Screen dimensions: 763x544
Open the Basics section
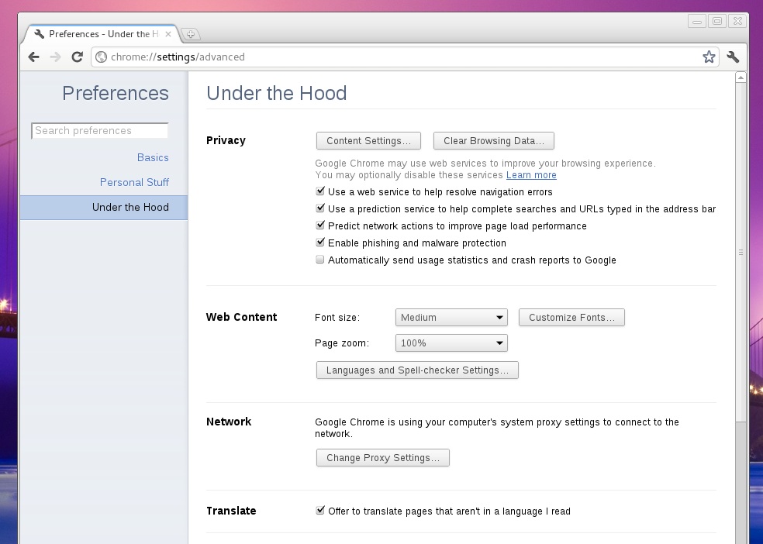(x=153, y=157)
